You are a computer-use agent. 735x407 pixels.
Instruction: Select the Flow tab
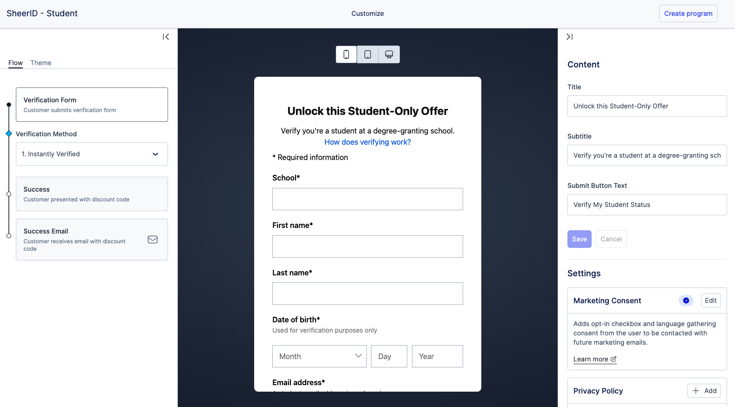click(x=15, y=63)
